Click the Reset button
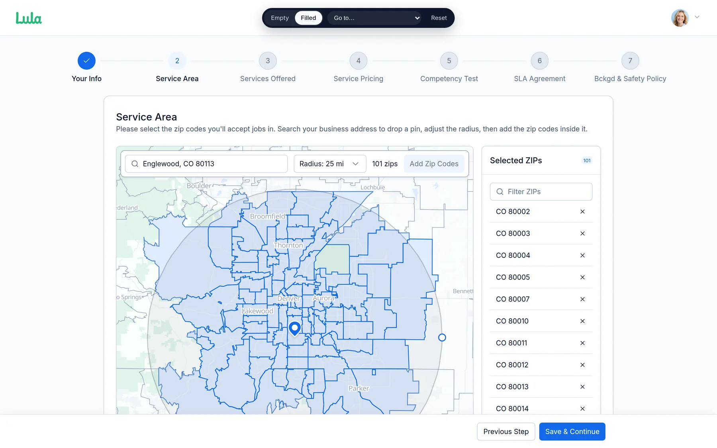This screenshot has width=717, height=448. pos(439,18)
